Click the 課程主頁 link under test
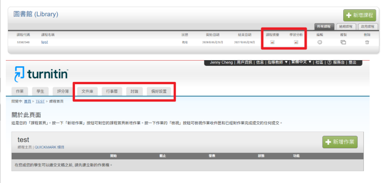 25,147
